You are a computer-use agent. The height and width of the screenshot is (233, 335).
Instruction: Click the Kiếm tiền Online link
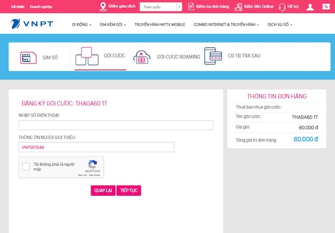[259, 6]
